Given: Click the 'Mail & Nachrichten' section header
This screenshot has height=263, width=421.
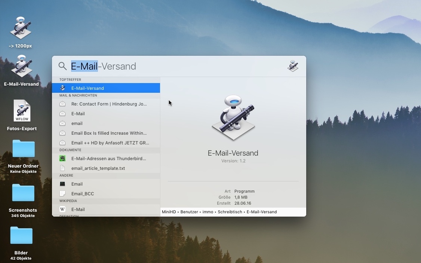Looking at the screenshot, I should click(78, 95).
